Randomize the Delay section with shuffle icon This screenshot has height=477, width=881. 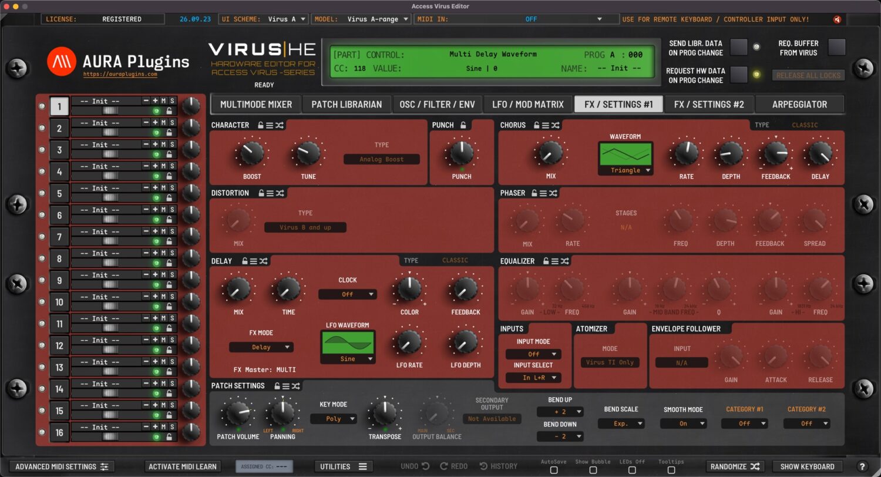pos(264,261)
